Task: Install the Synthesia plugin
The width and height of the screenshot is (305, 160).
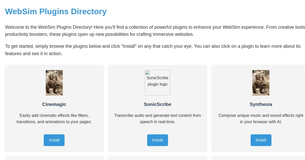Action: click(261, 140)
